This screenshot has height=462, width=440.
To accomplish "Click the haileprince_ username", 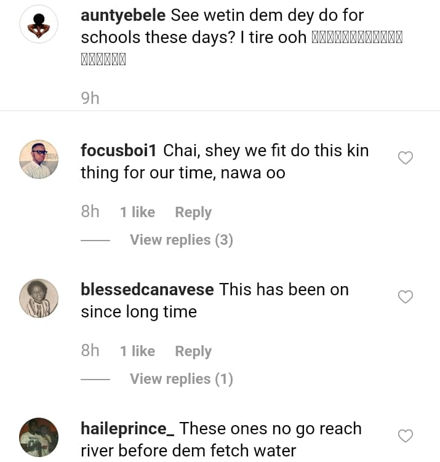I will pyautogui.click(x=127, y=428).
